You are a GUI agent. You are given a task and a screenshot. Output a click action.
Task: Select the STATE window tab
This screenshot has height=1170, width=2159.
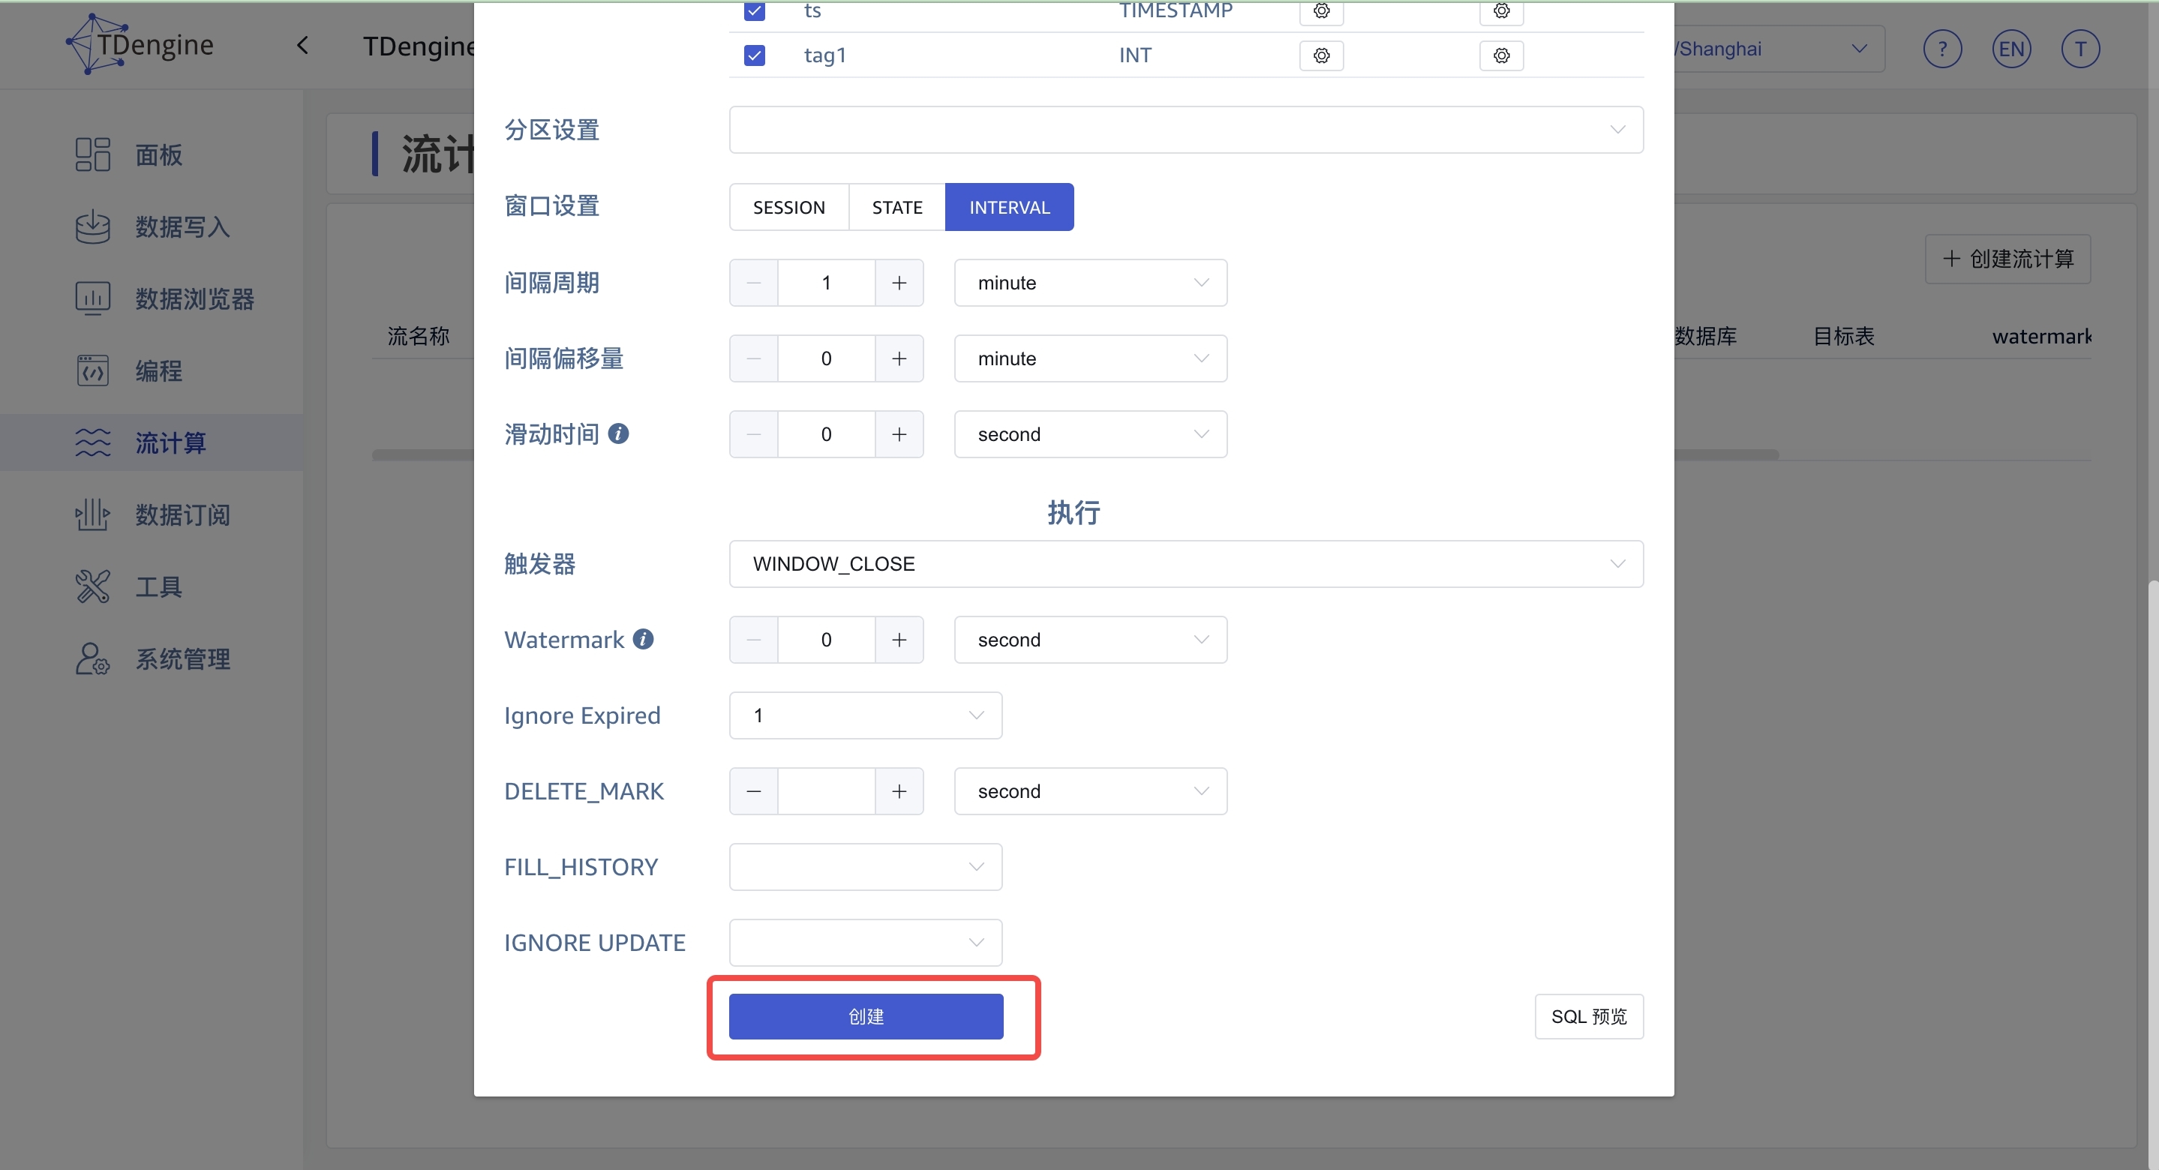pyautogui.click(x=896, y=206)
